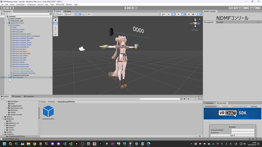Select Directional Light in Hierarchy

tap(17, 21)
